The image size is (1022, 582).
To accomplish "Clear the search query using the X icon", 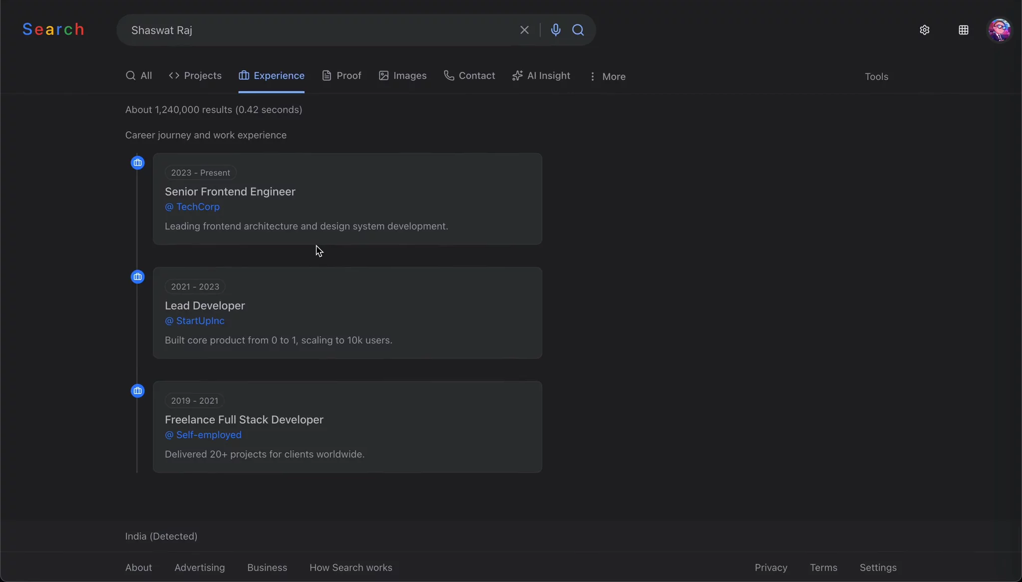I will coord(523,30).
